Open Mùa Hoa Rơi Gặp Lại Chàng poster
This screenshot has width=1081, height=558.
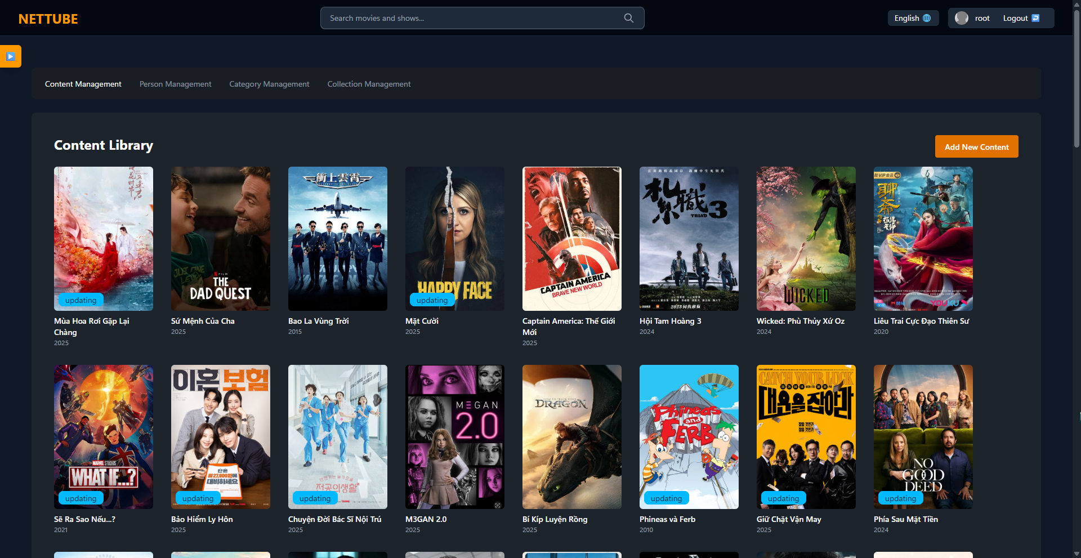click(x=104, y=239)
